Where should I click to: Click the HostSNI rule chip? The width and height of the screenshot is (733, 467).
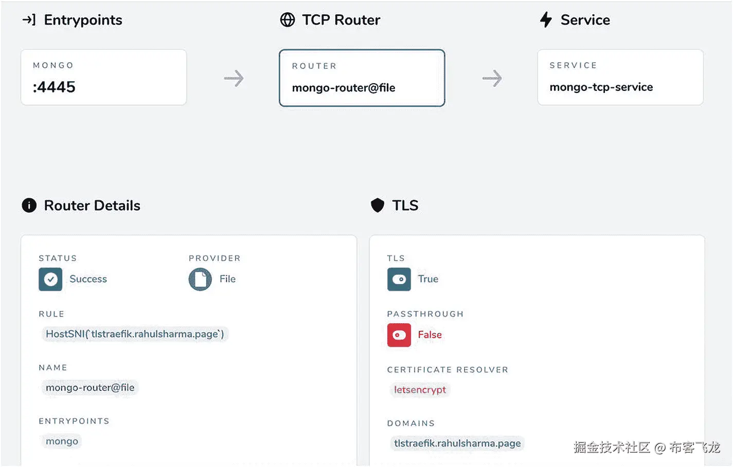(135, 334)
